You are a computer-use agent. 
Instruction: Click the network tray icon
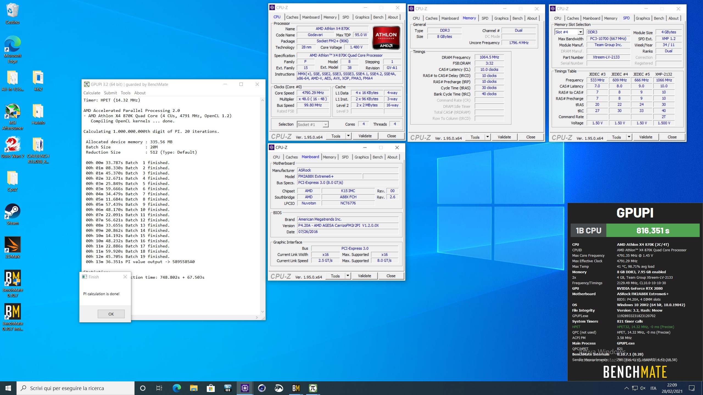[x=635, y=388]
